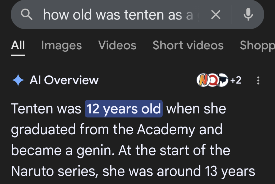Open AI Overview three-dot options menu
Screen dimensions: 275x184
click(x=258, y=81)
